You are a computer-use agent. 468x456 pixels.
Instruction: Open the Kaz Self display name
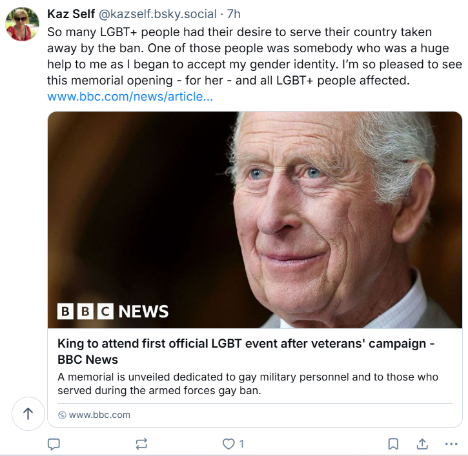pos(71,14)
